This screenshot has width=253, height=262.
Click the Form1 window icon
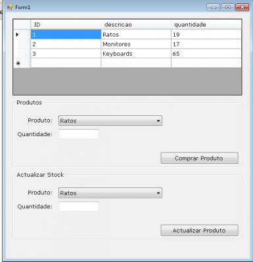10,7
